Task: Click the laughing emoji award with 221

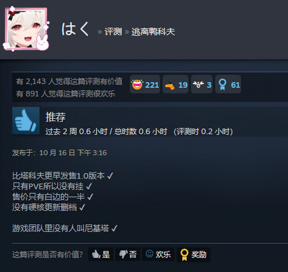Action: point(145,84)
